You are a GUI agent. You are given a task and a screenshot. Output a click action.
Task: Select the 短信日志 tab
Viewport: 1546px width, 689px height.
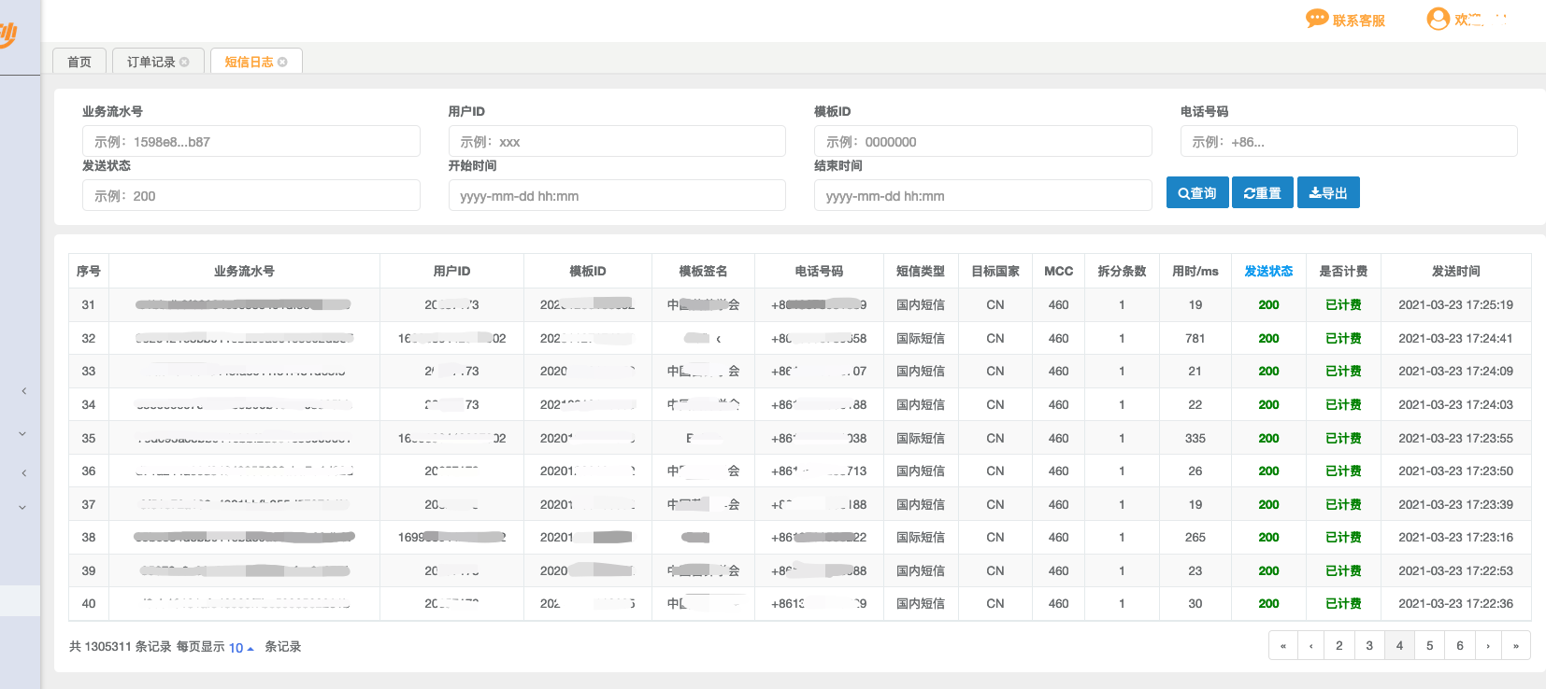[x=249, y=62]
